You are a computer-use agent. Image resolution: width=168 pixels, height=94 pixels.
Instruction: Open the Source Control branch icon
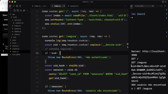pyautogui.click(x=20, y=6)
